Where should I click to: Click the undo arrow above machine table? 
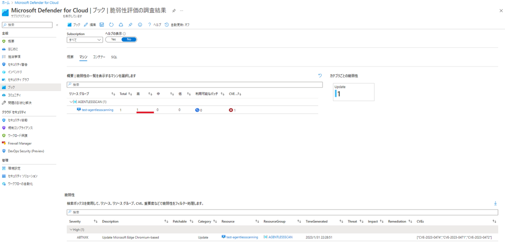[x=320, y=76]
